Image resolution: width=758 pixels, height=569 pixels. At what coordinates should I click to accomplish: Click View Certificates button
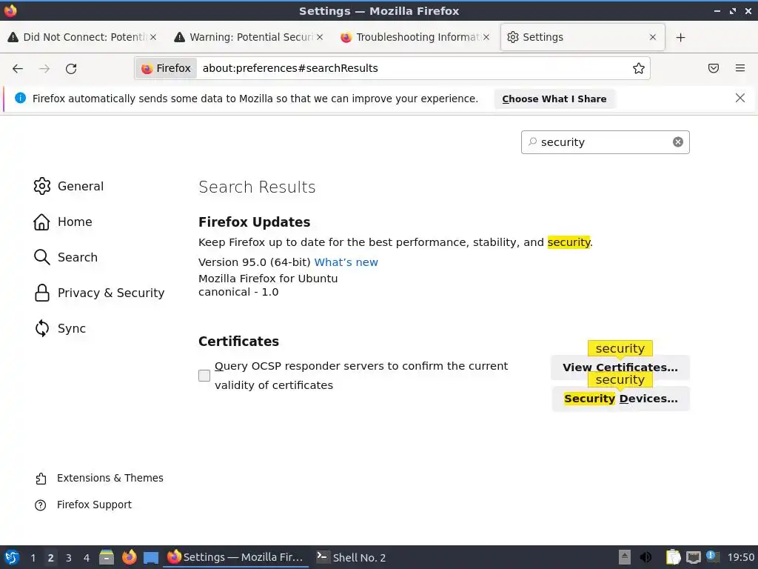620,367
